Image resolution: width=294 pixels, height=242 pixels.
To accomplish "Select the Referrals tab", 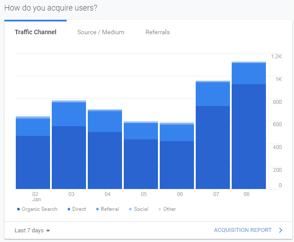I will pyautogui.click(x=158, y=32).
